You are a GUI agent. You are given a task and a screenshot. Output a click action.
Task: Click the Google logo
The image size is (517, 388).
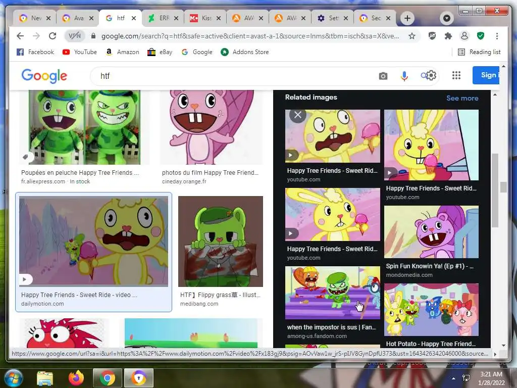pyautogui.click(x=44, y=76)
